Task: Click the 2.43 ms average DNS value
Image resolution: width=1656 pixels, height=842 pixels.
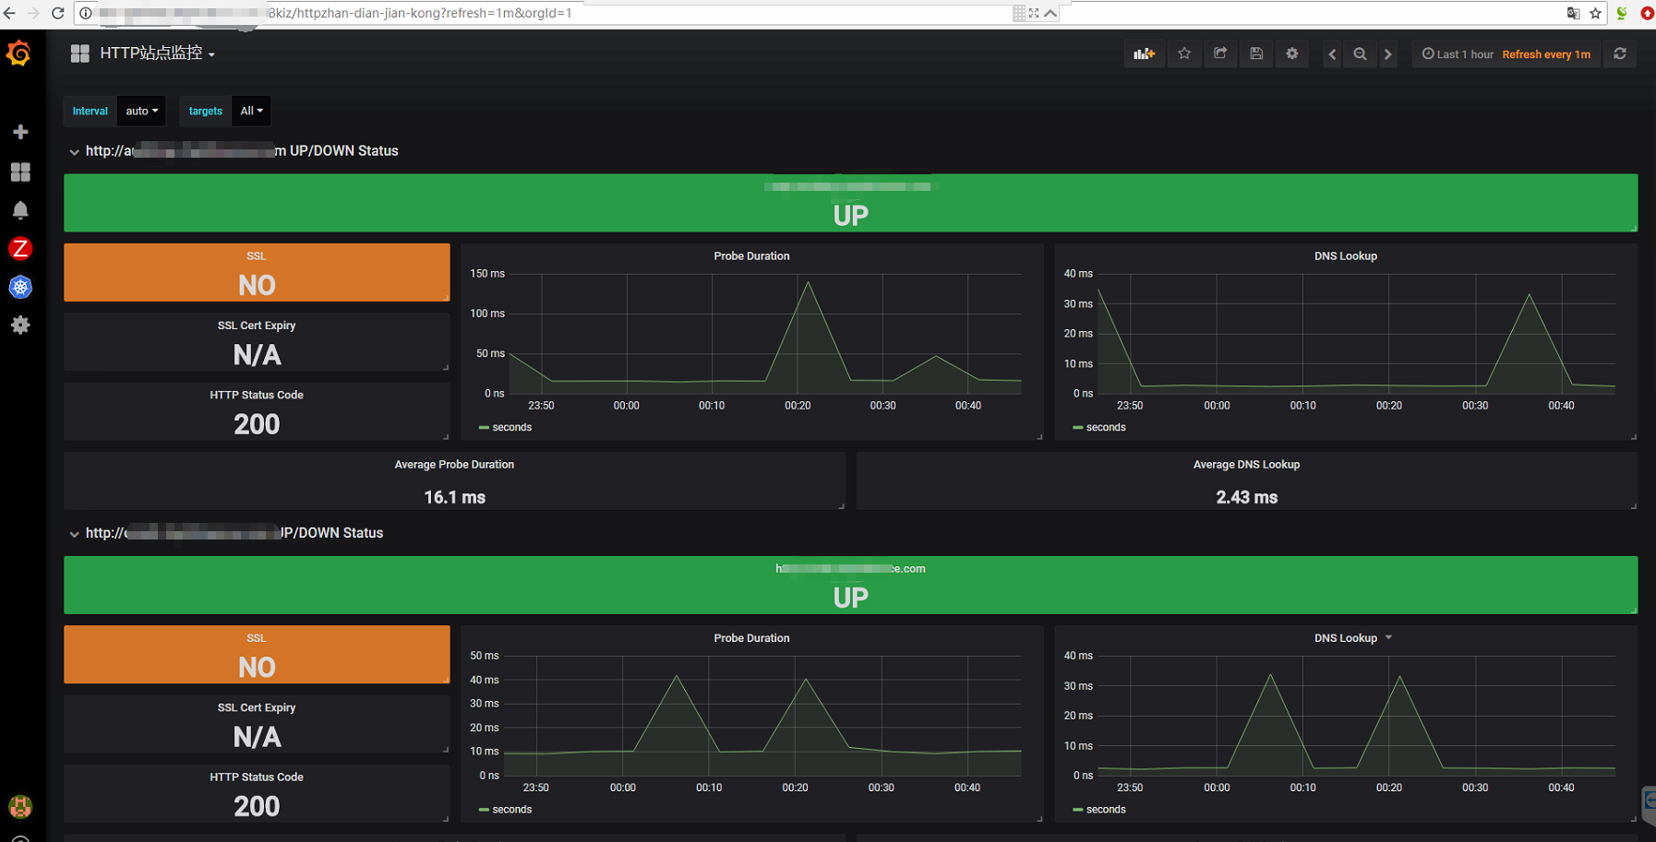Action: [1246, 497]
